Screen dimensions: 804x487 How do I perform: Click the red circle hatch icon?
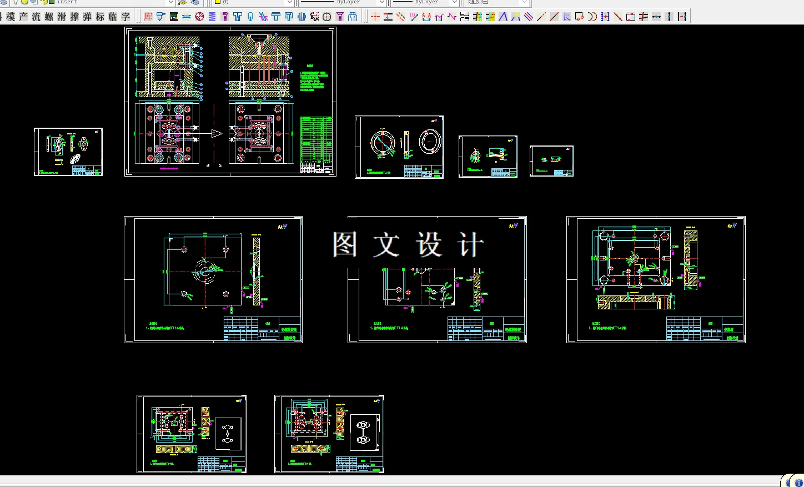pyautogui.click(x=199, y=17)
